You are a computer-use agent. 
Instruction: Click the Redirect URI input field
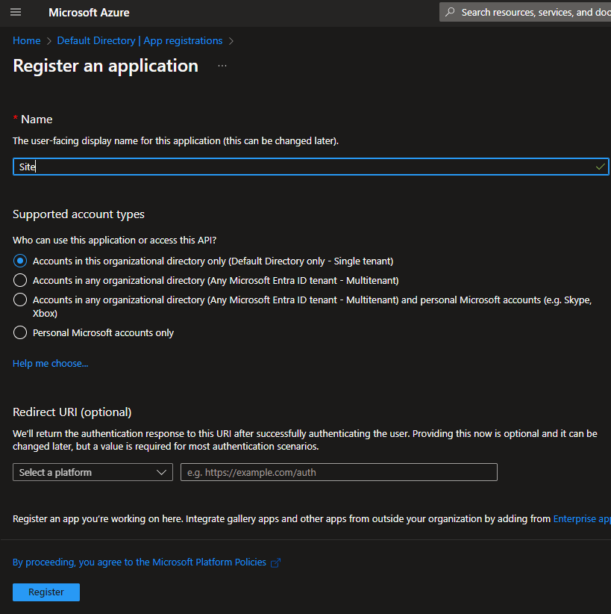339,472
